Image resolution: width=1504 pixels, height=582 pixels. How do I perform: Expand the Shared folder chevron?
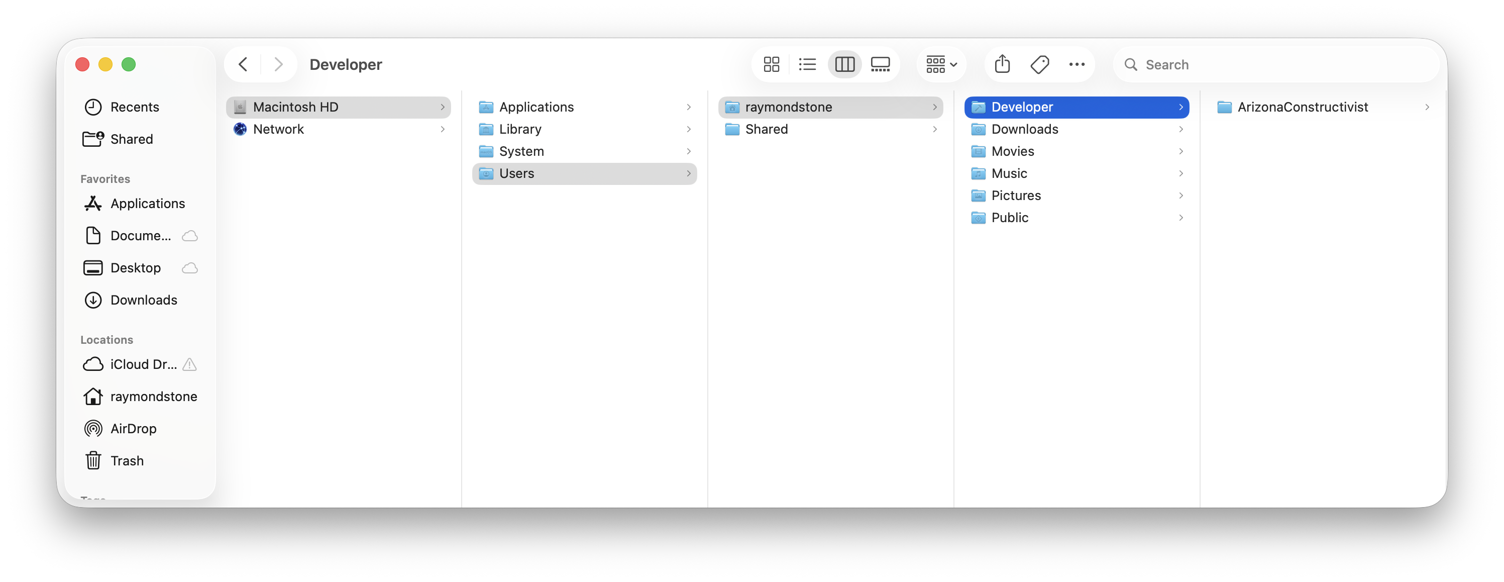[x=935, y=129]
